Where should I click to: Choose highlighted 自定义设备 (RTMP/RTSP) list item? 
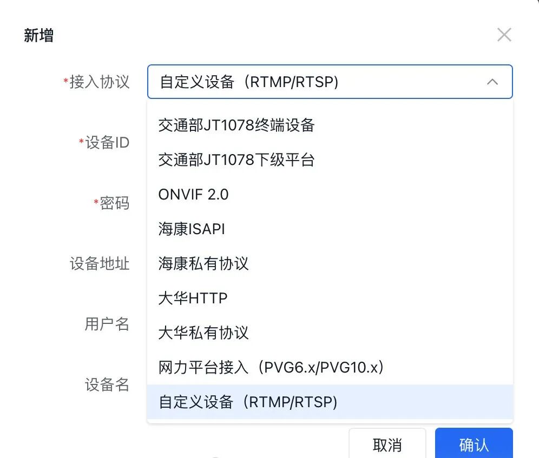pos(248,402)
